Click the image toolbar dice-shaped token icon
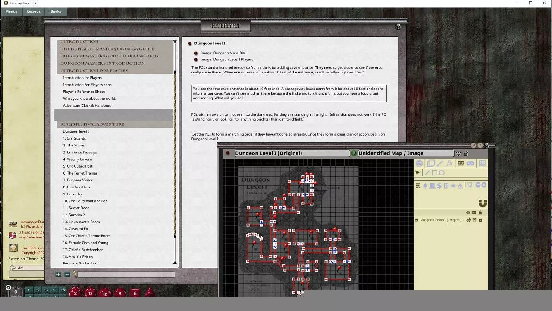The height and width of the screenshot is (311, 552). click(x=419, y=163)
